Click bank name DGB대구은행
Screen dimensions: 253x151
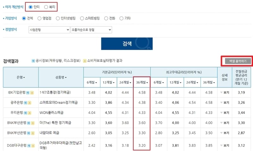click(17, 145)
